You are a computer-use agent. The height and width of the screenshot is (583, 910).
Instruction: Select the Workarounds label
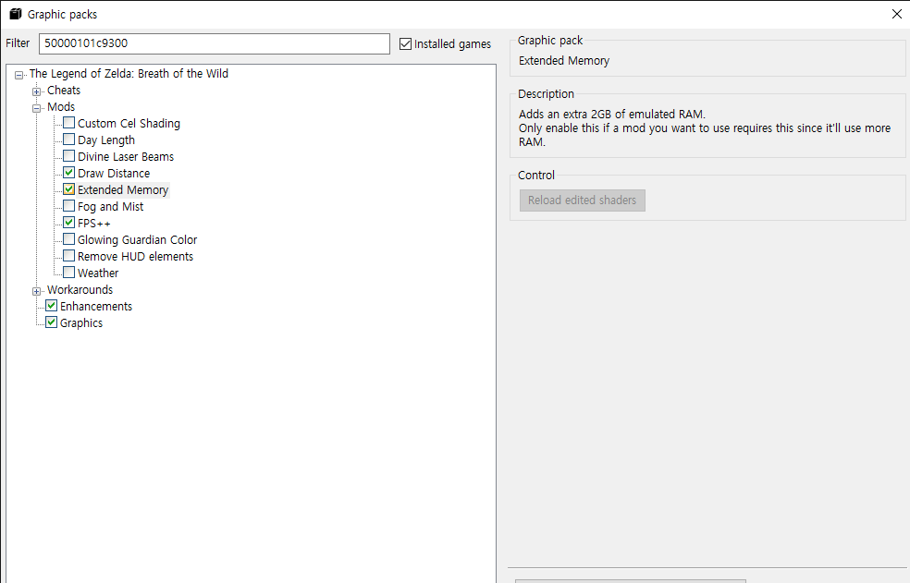(x=80, y=289)
